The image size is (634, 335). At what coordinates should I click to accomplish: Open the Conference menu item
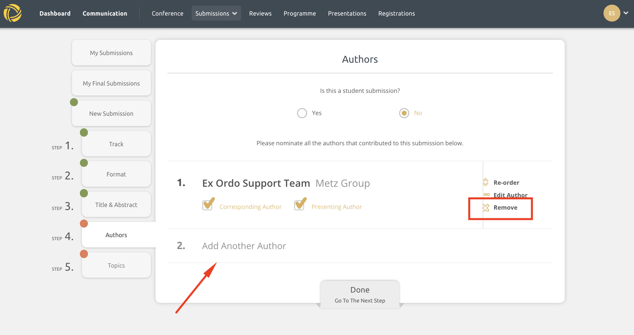tap(167, 13)
